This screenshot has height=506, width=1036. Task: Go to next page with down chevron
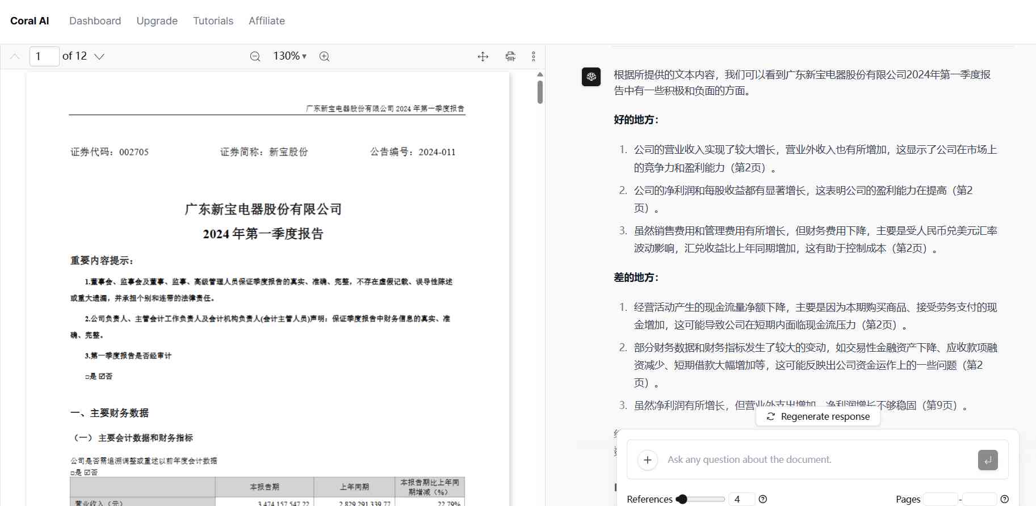(99, 56)
